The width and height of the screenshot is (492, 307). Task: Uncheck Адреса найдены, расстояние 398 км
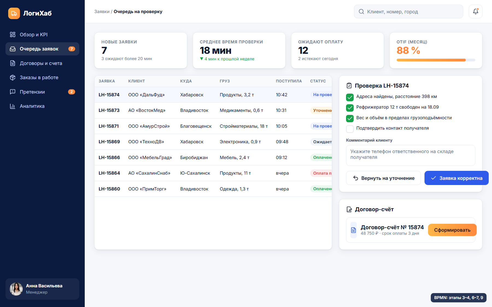(x=350, y=97)
